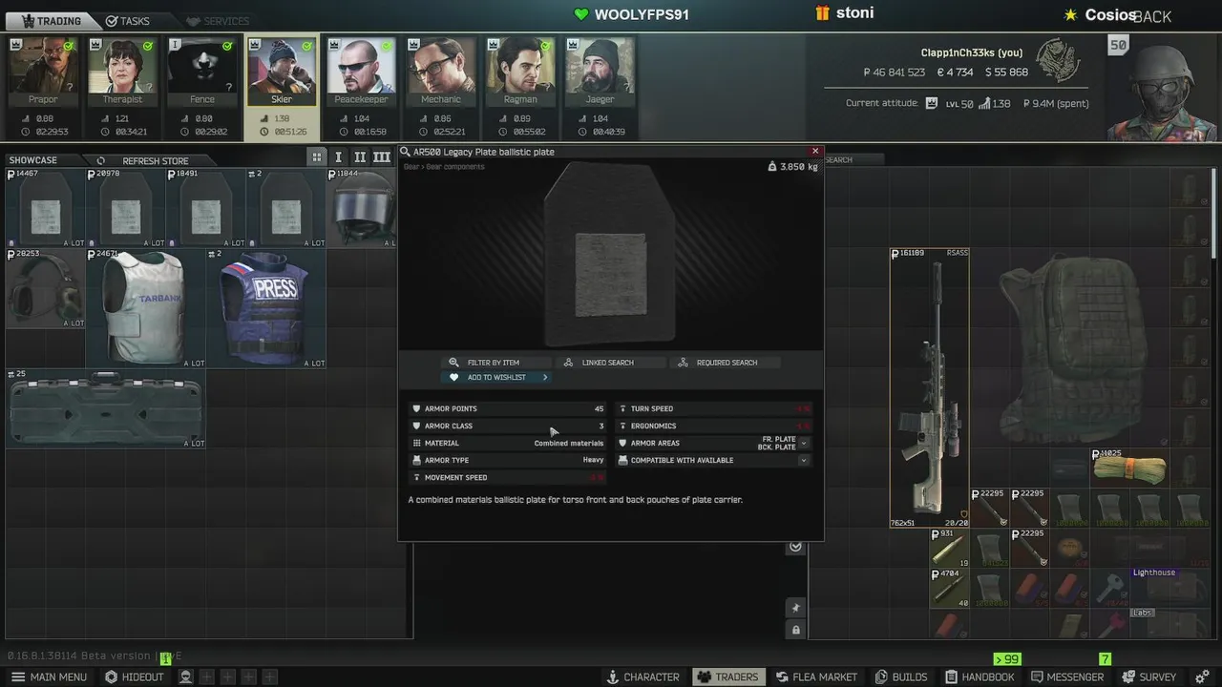
Task: Filter store by loyalty level II
Action: tap(360, 157)
